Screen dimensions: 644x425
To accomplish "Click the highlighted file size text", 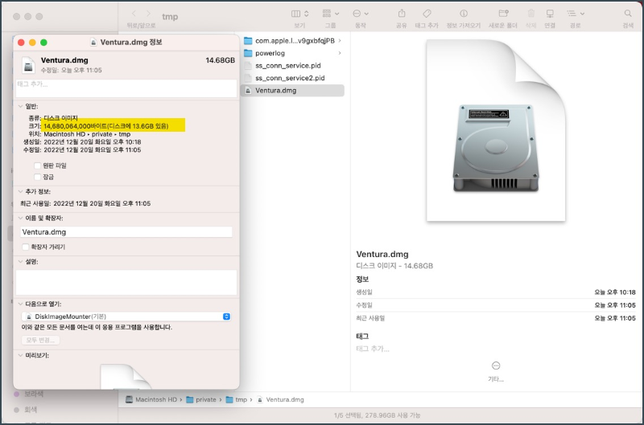I will [106, 126].
